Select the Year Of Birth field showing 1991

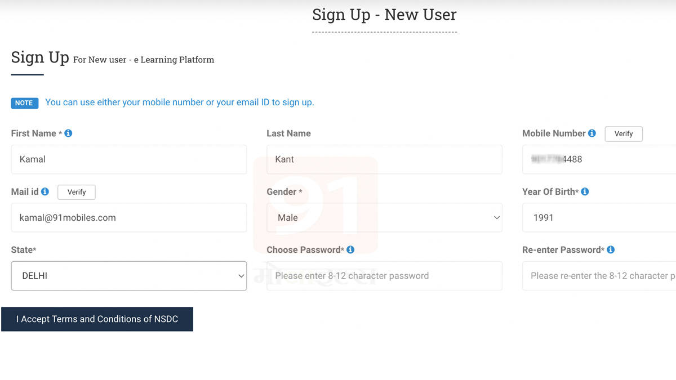coord(600,217)
